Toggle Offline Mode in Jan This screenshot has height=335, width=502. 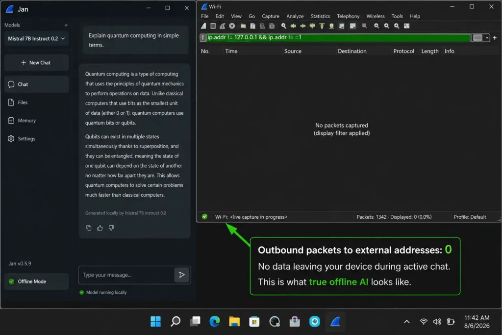(36, 281)
